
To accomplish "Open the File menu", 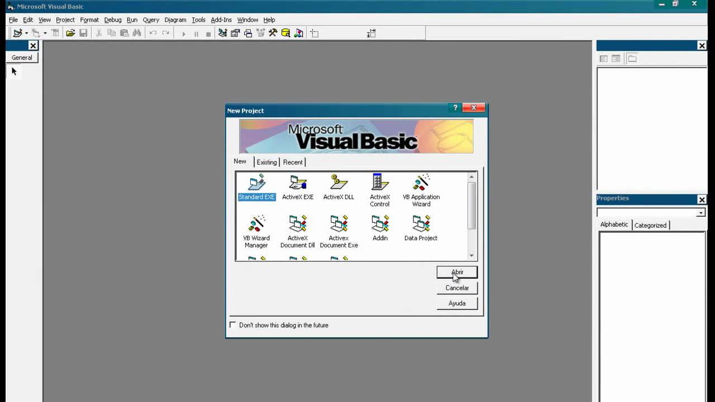I will point(13,20).
